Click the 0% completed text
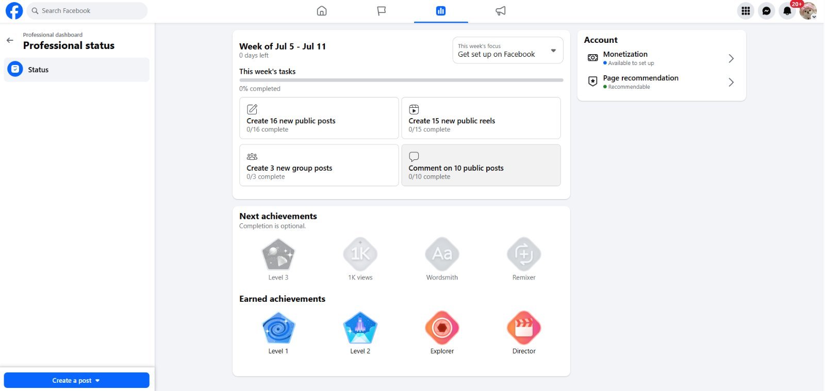 pyautogui.click(x=260, y=89)
